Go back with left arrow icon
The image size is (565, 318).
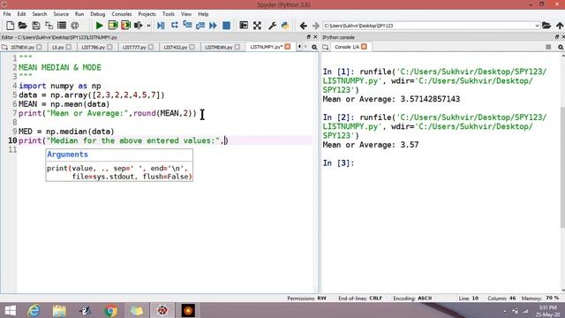tap(303, 26)
